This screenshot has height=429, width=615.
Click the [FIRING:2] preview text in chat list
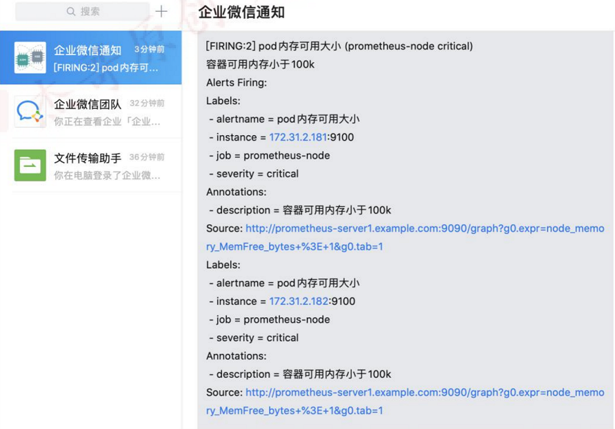[105, 68]
